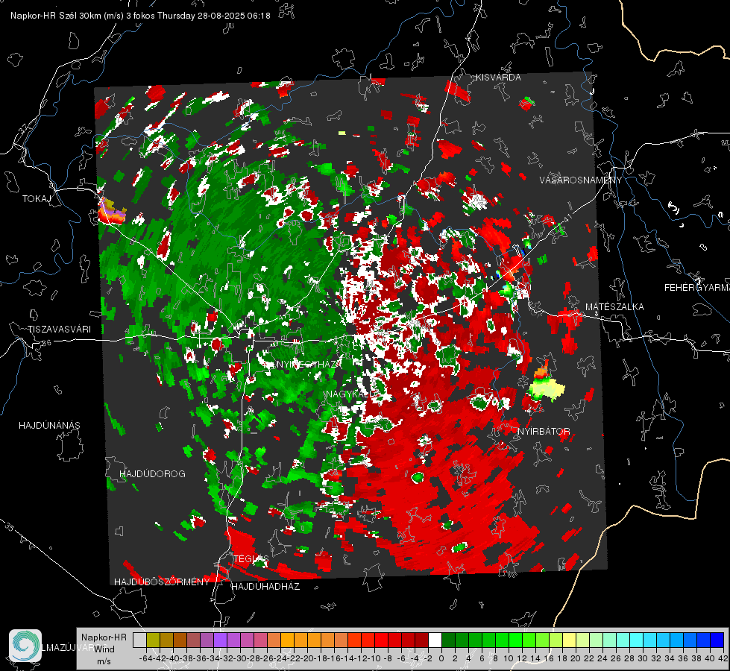
Task: Click the 30 legend value
Action: 643,658
